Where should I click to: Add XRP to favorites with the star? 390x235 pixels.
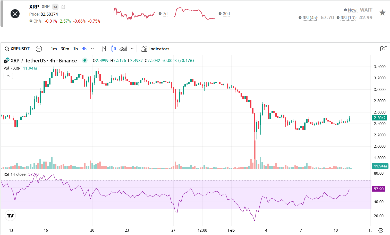click(x=383, y=13)
